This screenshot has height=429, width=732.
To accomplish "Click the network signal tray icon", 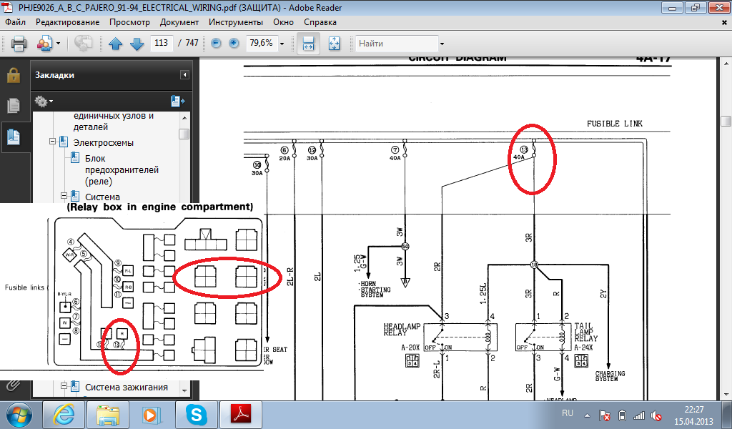I will tap(638, 415).
